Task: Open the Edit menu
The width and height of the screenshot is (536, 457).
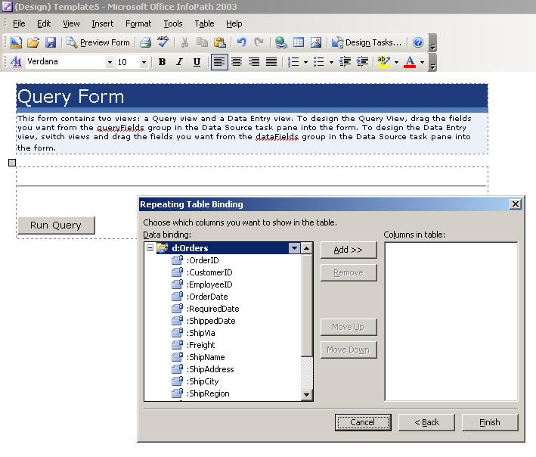Action: (x=44, y=23)
